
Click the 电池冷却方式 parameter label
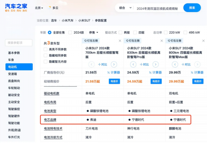53,137
